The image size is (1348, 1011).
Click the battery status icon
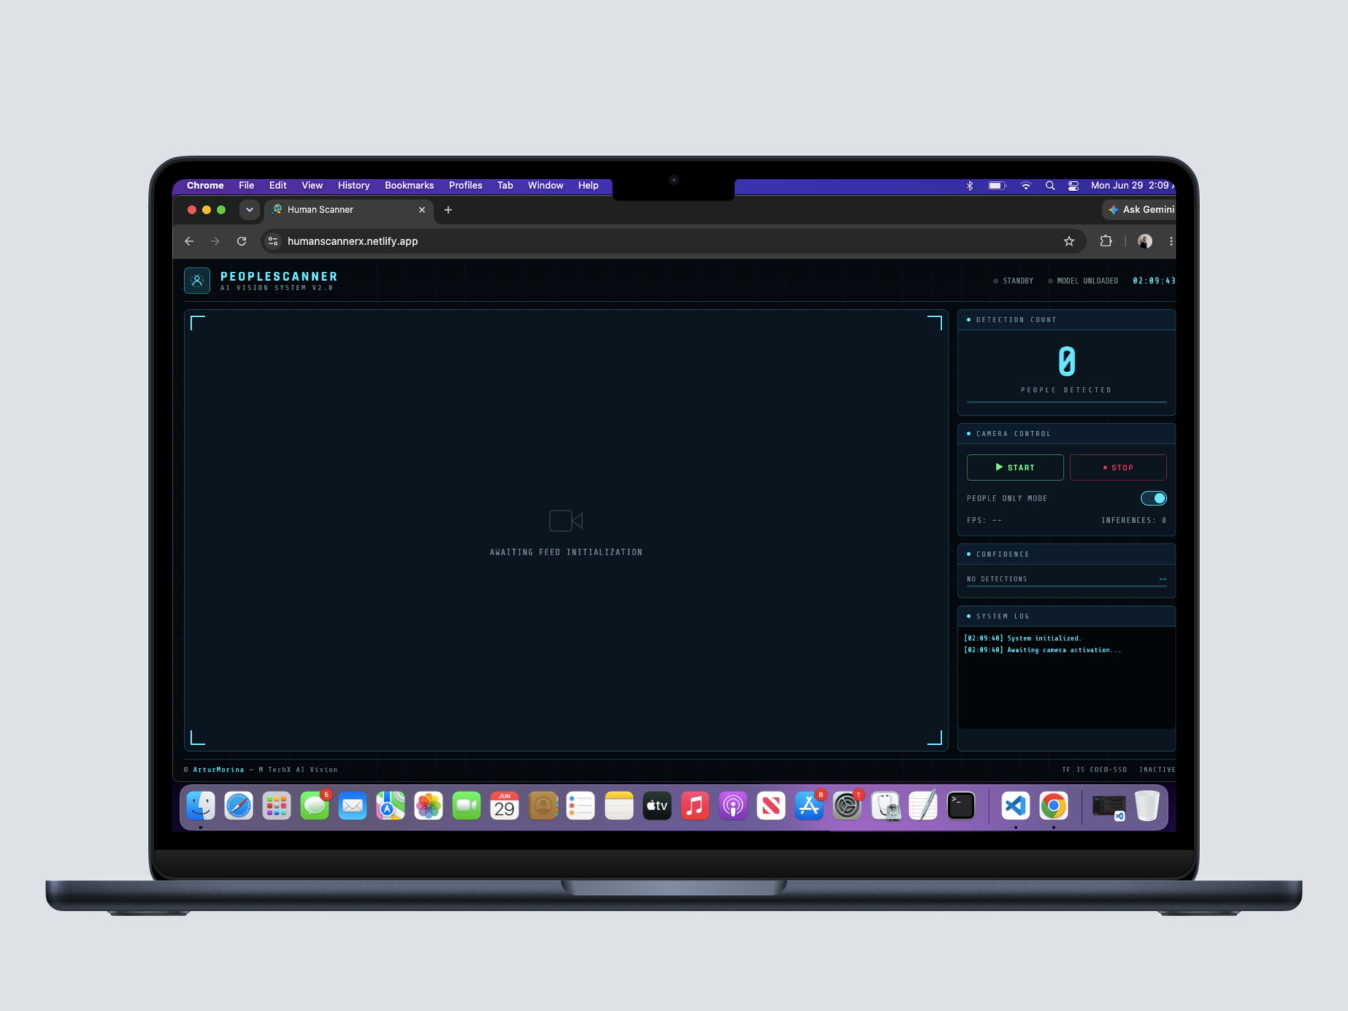tap(997, 186)
